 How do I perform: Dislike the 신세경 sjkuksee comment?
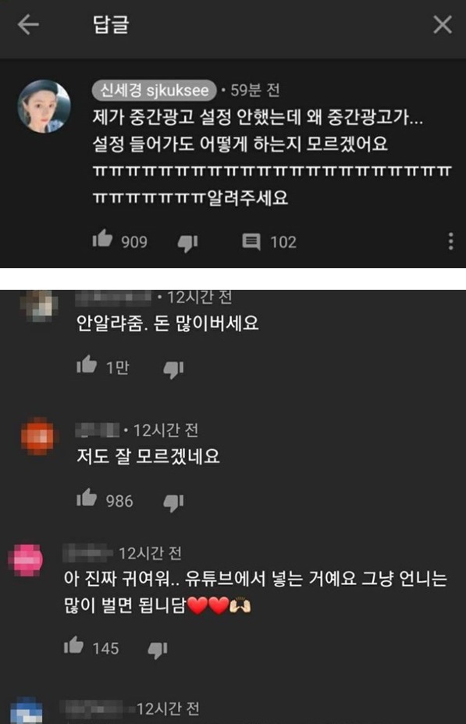click(x=188, y=243)
